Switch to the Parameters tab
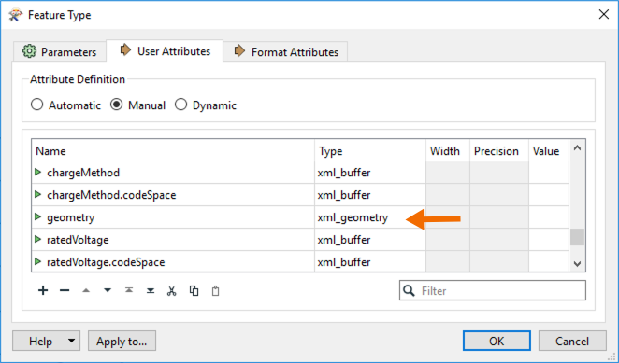This screenshot has width=619, height=363. [x=60, y=51]
